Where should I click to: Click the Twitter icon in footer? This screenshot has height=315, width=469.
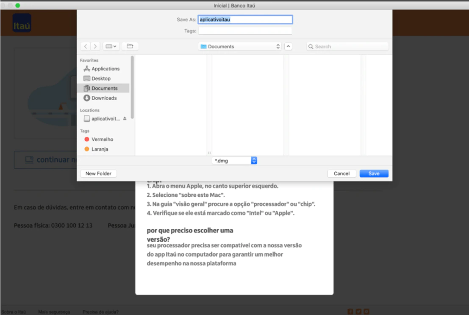coord(358,312)
